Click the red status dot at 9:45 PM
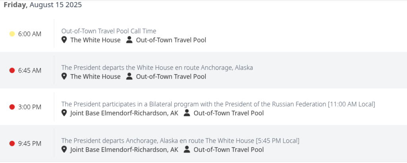This screenshot has width=407, height=163. point(12,144)
